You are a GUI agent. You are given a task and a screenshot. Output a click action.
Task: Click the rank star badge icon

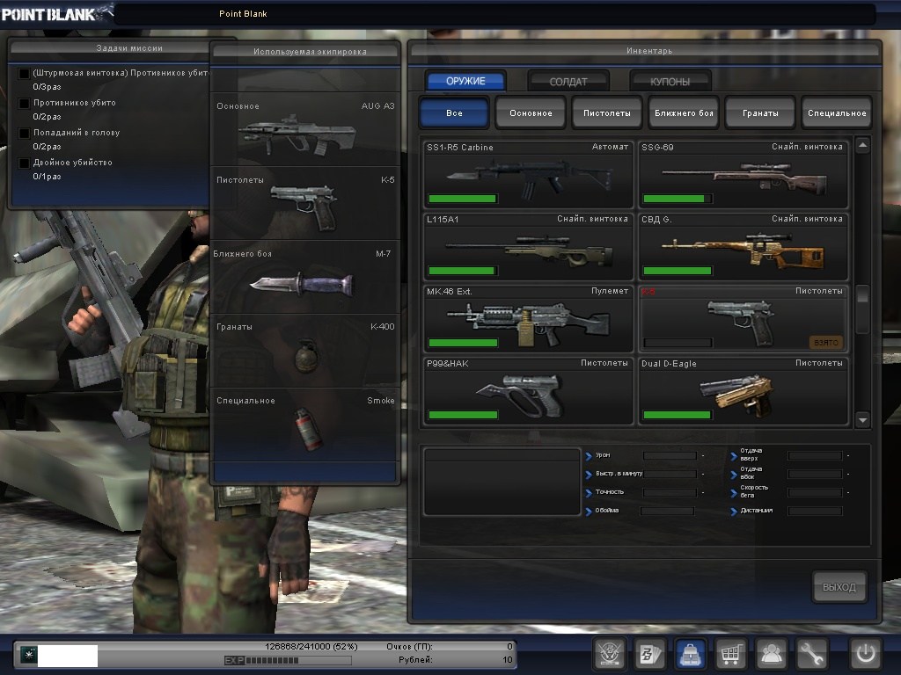(x=27, y=654)
